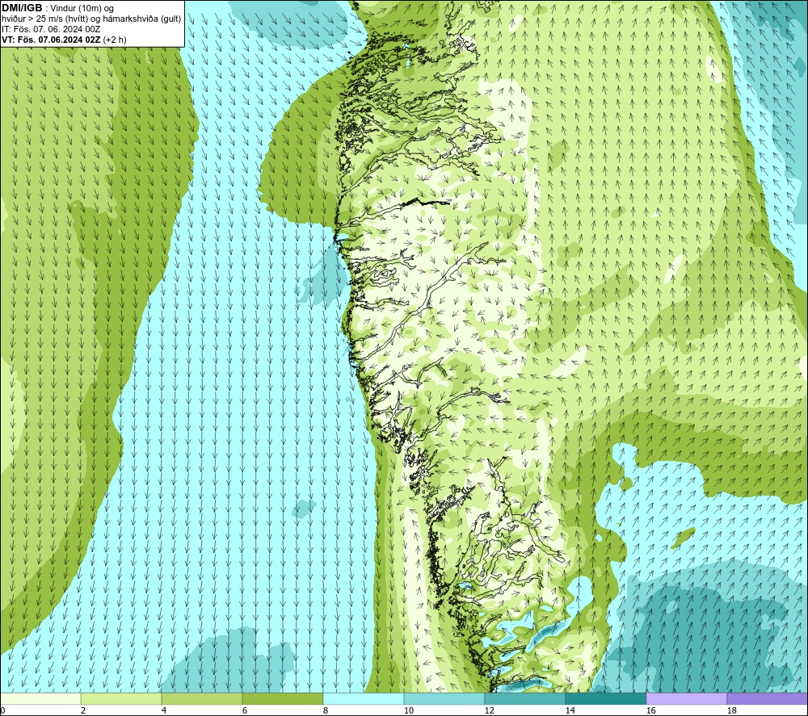The image size is (808, 716).
Task: Click the 4–6 m/s green legend swatch
Action: coord(202,699)
